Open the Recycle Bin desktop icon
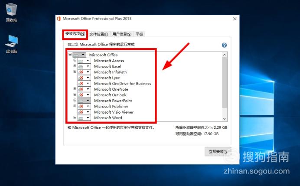300x186 pixels. click(x=11, y=12)
